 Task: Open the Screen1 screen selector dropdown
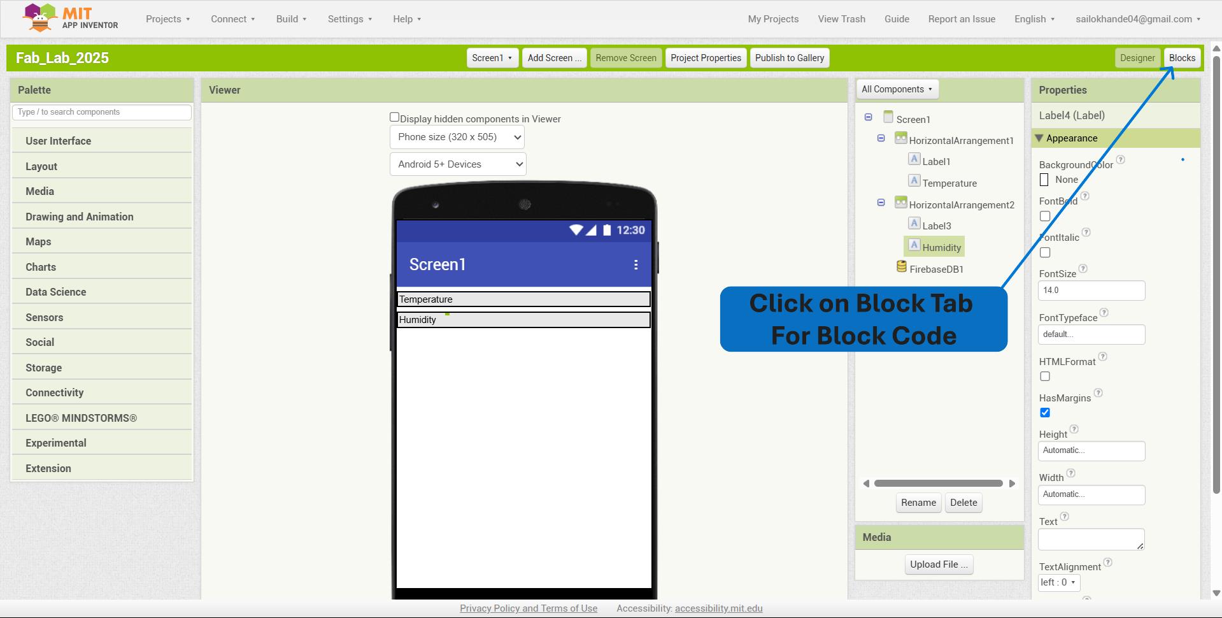492,58
